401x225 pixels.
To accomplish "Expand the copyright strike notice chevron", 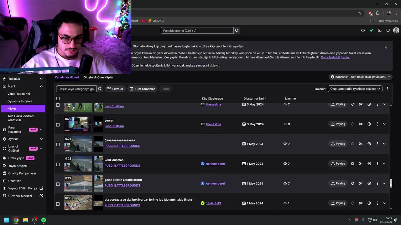I will [x=389, y=77].
